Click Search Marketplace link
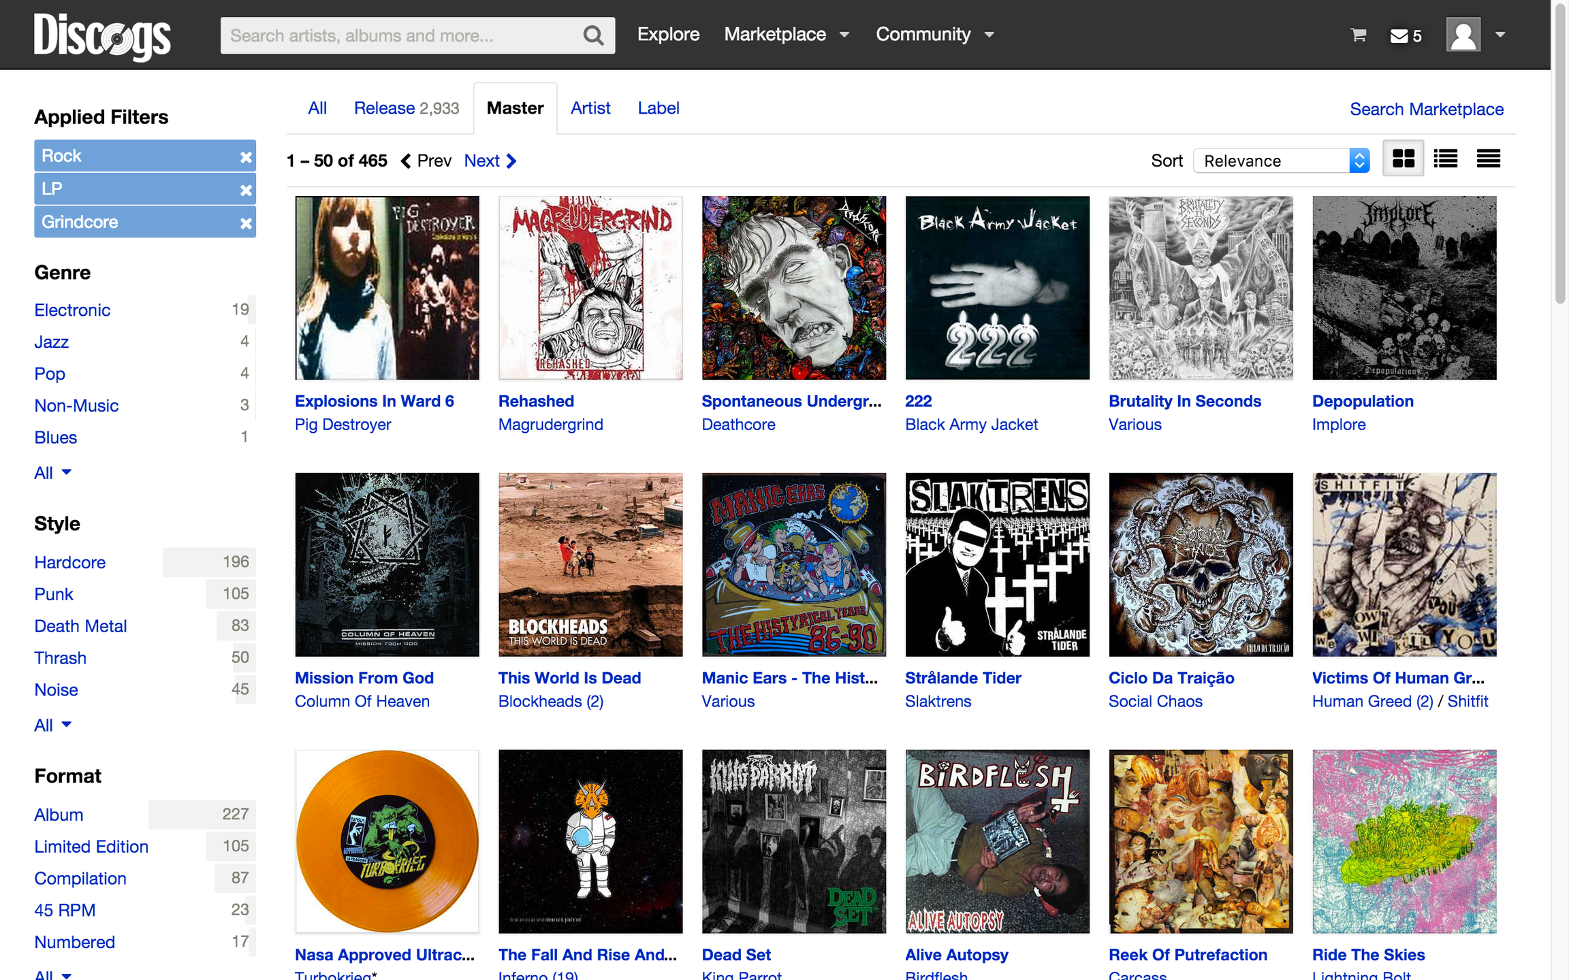This screenshot has width=1569, height=980. pyautogui.click(x=1427, y=110)
